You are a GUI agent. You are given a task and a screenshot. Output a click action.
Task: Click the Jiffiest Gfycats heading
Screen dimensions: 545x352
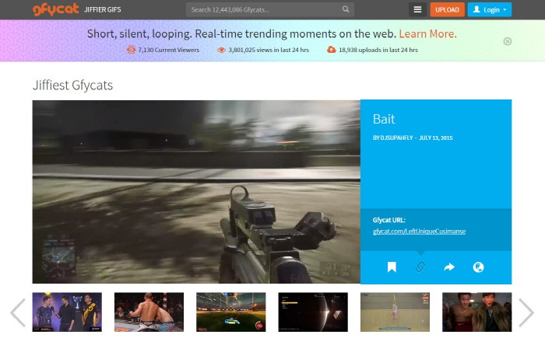click(x=72, y=85)
